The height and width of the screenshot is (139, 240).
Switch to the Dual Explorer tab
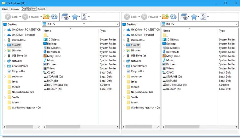click(x=29, y=9)
